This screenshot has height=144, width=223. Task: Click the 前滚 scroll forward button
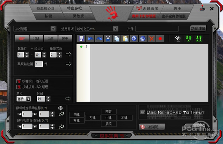[x=109, y=112]
